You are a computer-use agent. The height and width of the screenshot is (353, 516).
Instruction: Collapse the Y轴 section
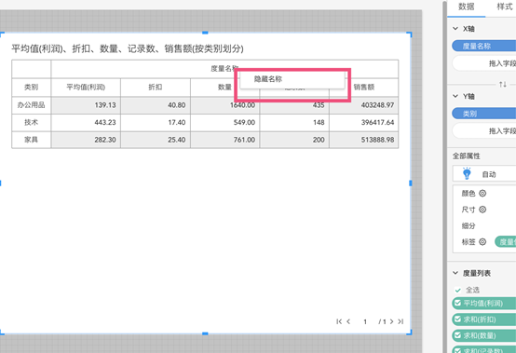coord(455,96)
